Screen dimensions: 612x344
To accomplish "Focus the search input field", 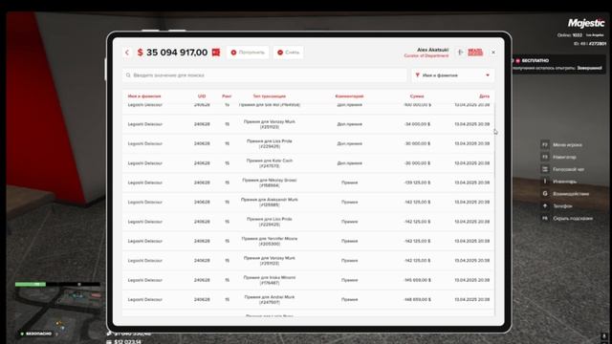I will click(x=265, y=75).
